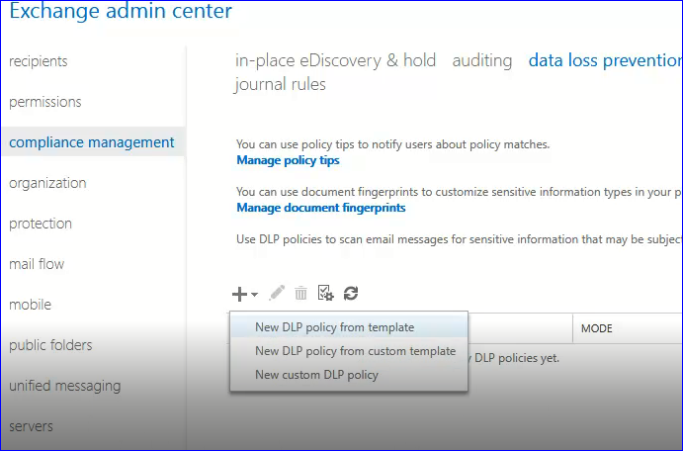Click the refresh icon
The image size is (683, 451).
pyautogui.click(x=351, y=294)
